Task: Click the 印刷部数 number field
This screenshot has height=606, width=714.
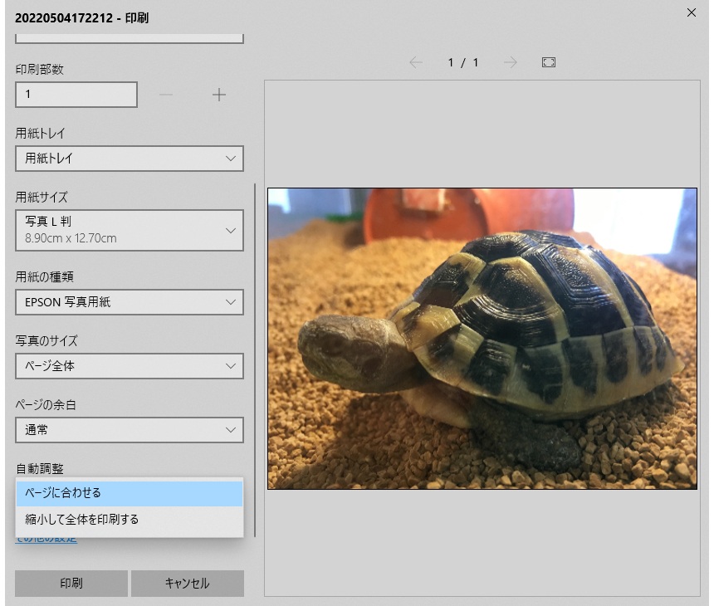Action: coord(76,95)
